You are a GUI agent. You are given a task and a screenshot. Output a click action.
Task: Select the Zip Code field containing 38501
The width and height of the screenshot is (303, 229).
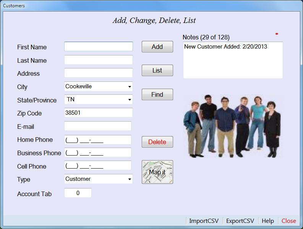99,112
